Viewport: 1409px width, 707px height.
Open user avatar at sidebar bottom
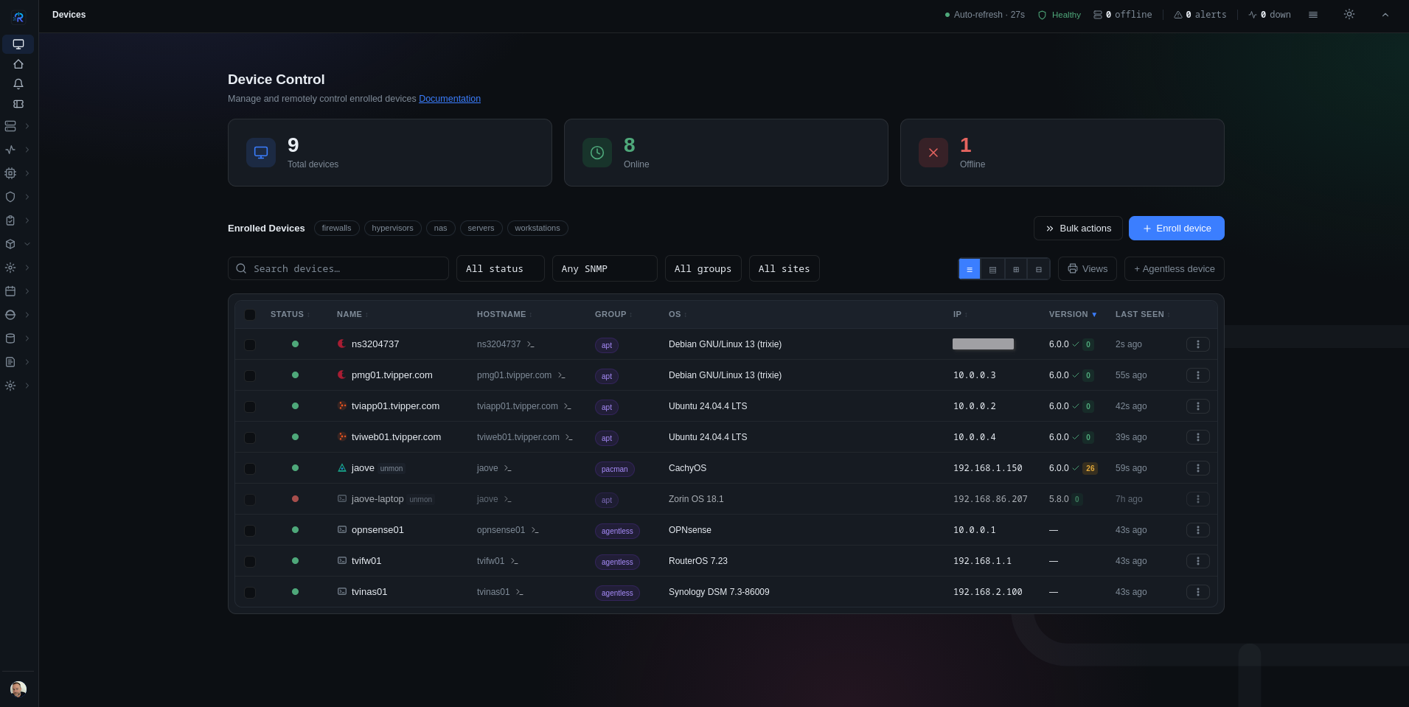tap(18, 689)
